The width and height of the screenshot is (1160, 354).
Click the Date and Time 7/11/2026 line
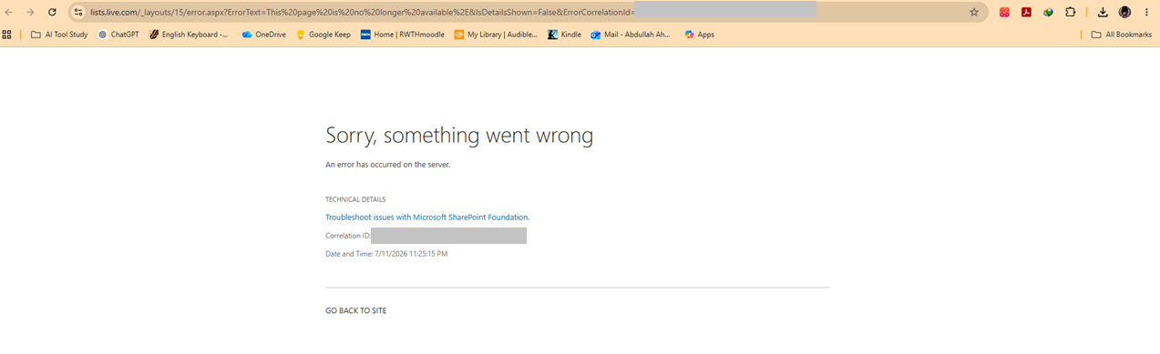click(x=386, y=254)
